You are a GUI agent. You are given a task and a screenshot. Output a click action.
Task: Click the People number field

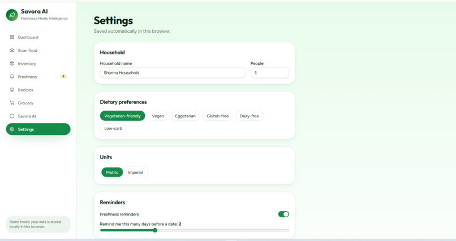(x=270, y=73)
